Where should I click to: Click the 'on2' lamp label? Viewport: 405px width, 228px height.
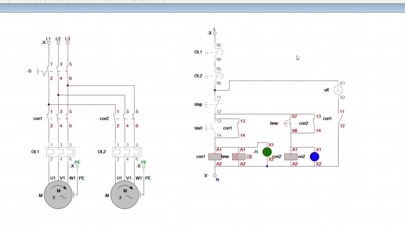302,156
